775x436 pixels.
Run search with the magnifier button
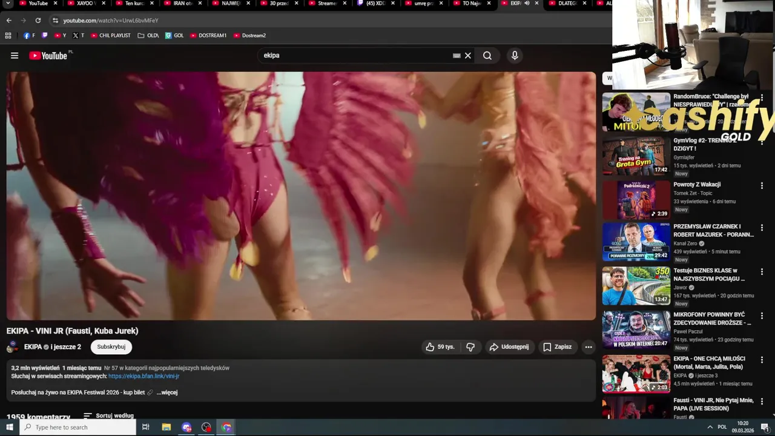(x=487, y=56)
